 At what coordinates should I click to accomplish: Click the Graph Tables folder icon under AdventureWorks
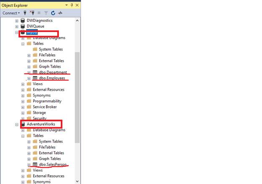[x=35, y=158]
